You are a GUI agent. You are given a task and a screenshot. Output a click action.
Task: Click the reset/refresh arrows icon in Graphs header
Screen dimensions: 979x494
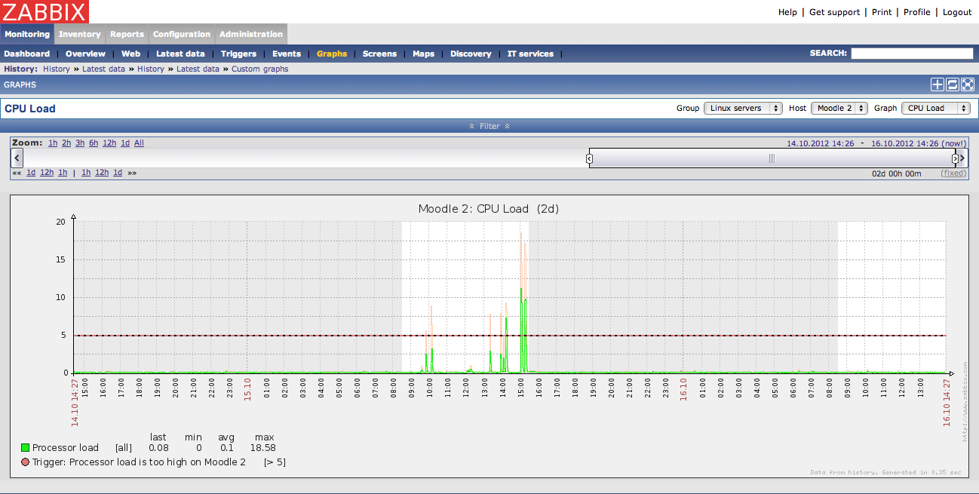pyautogui.click(x=953, y=84)
